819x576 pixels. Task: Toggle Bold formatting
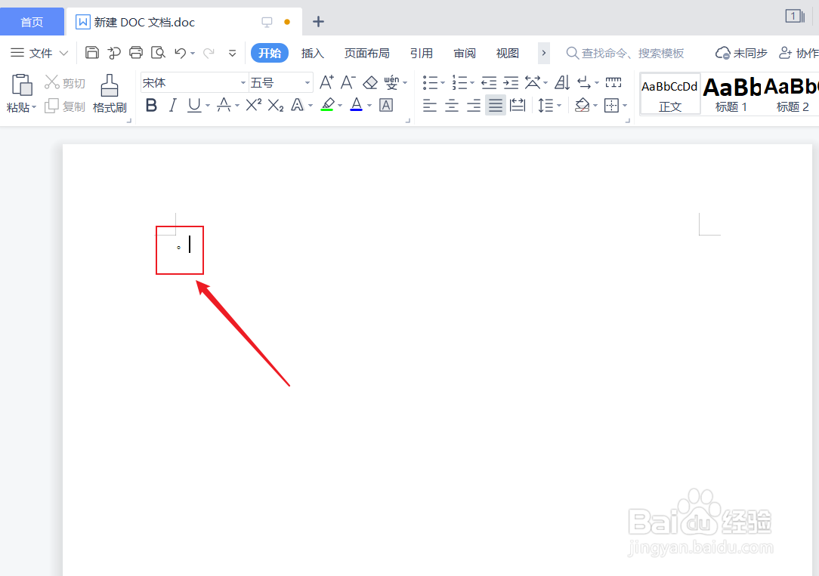click(x=151, y=106)
